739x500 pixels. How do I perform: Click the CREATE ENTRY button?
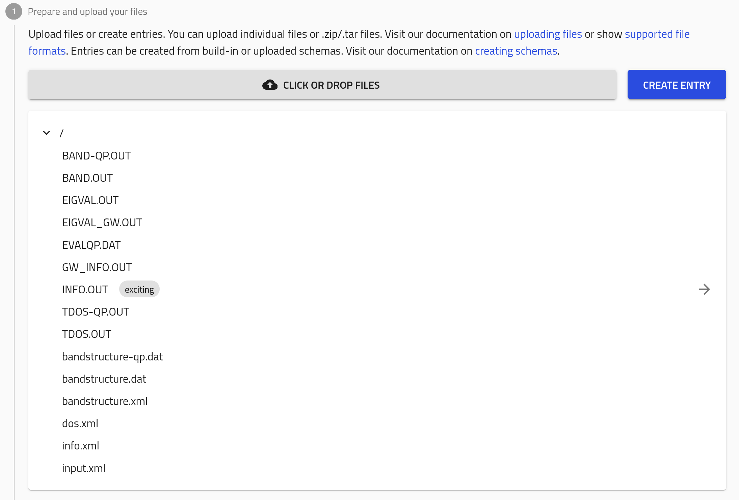[677, 85]
